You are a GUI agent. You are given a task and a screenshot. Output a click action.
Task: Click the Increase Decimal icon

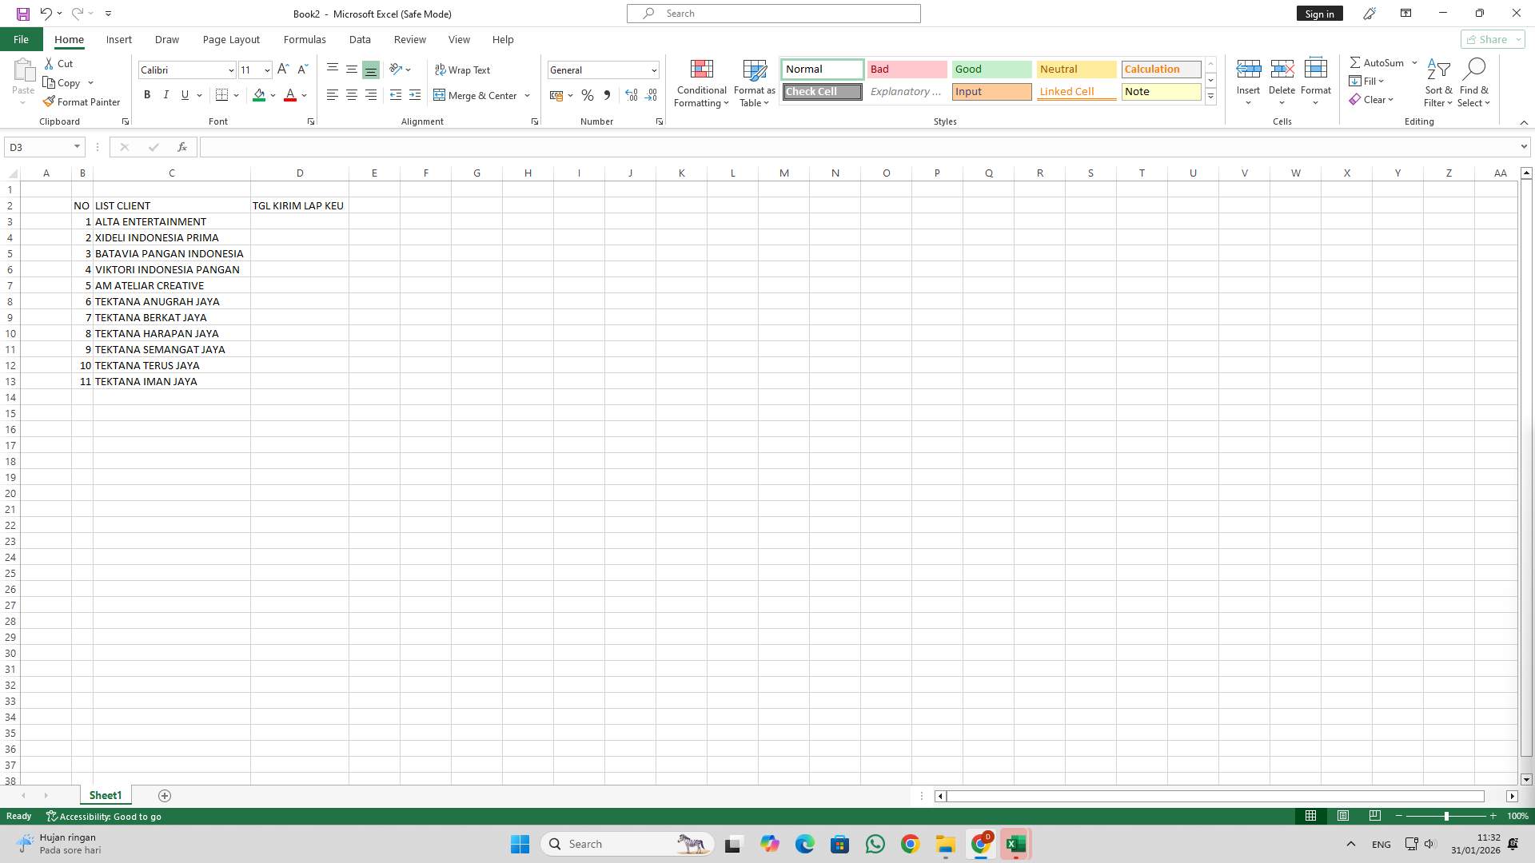pos(632,95)
